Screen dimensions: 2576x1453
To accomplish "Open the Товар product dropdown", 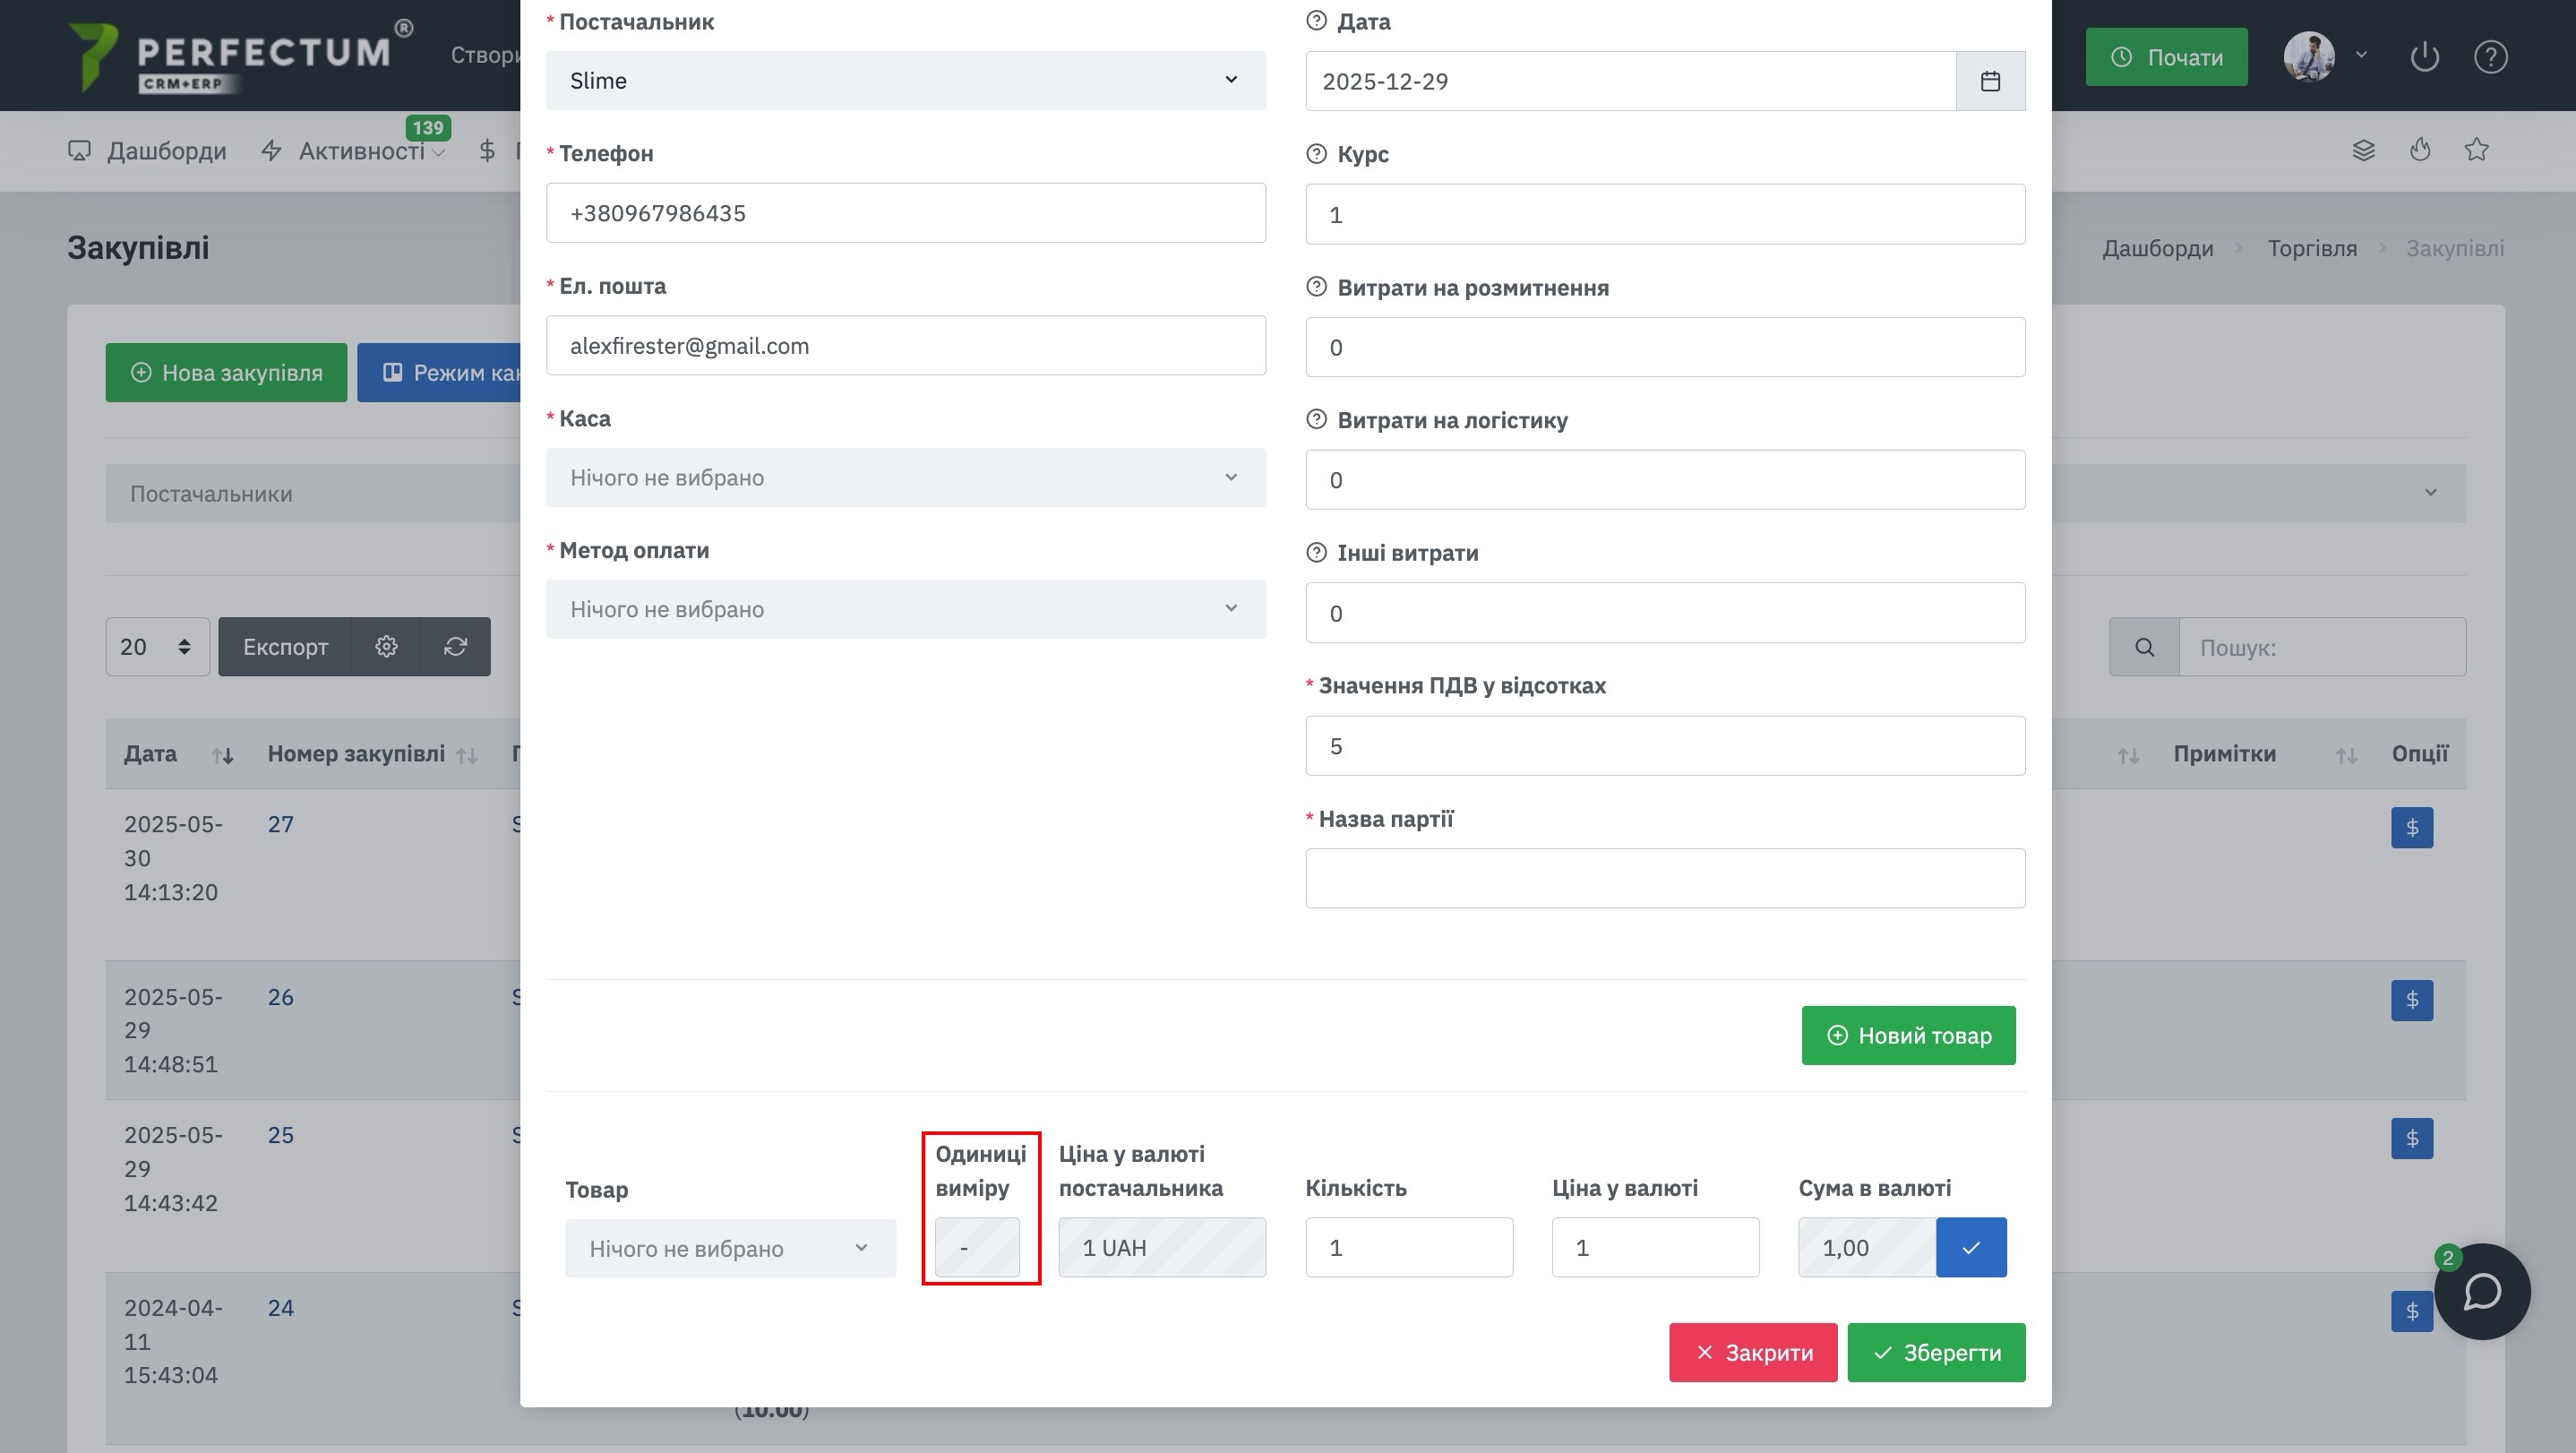I will [x=729, y=1248].
